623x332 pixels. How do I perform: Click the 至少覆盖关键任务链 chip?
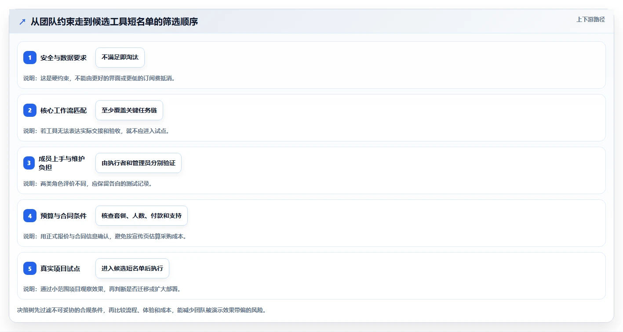click(129, 110)
